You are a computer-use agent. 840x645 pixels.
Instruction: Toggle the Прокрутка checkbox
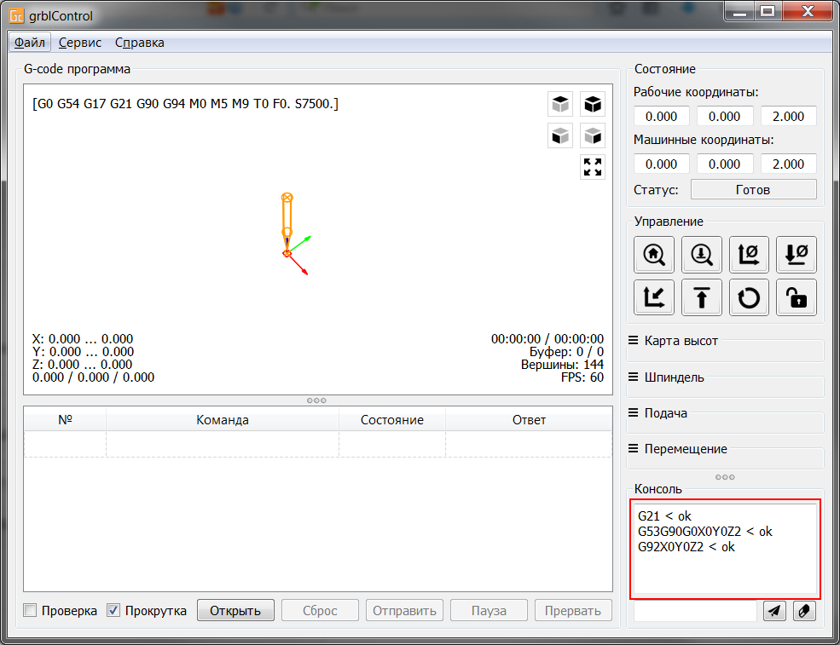113,610
